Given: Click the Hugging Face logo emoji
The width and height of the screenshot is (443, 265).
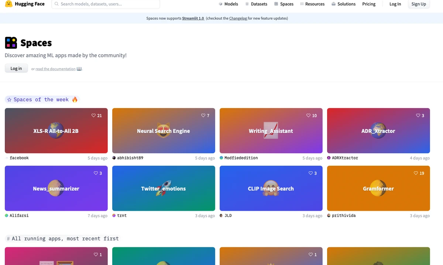Looking at the screenshot, I should tap(8, 4).
